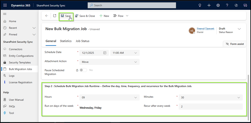Open record in new window icon
251x123 pixels.
(x=55, y=16)
